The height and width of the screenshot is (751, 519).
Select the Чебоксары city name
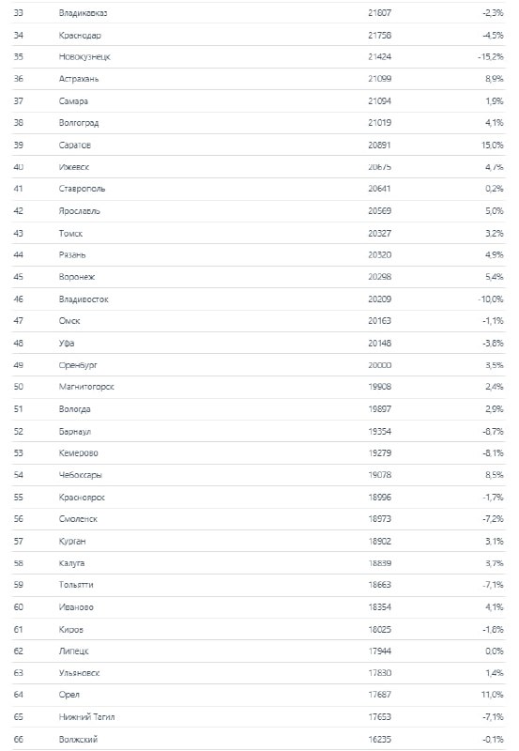coord(81,475)
